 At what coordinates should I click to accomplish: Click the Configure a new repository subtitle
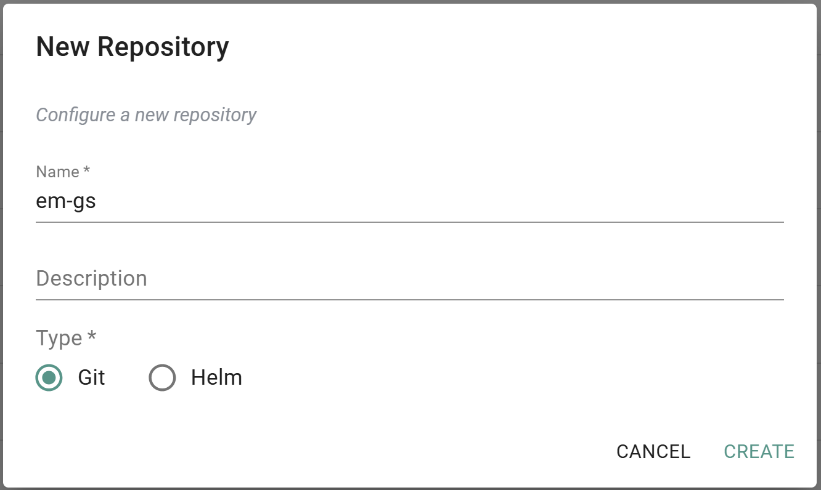tap(145, 114)
